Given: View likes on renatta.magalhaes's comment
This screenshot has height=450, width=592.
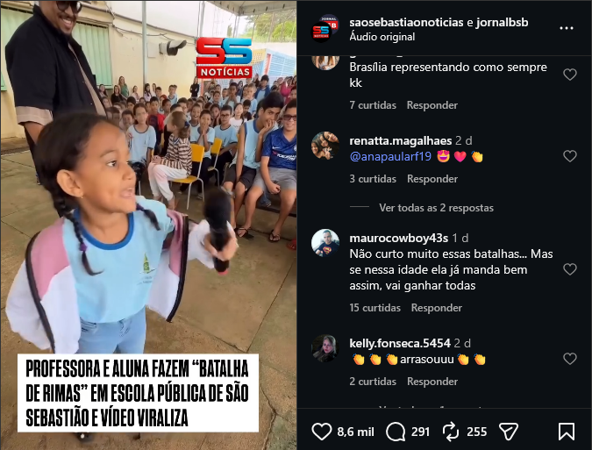Looking at the screenshot, I should pyautogui.click(x=373, y=179).
